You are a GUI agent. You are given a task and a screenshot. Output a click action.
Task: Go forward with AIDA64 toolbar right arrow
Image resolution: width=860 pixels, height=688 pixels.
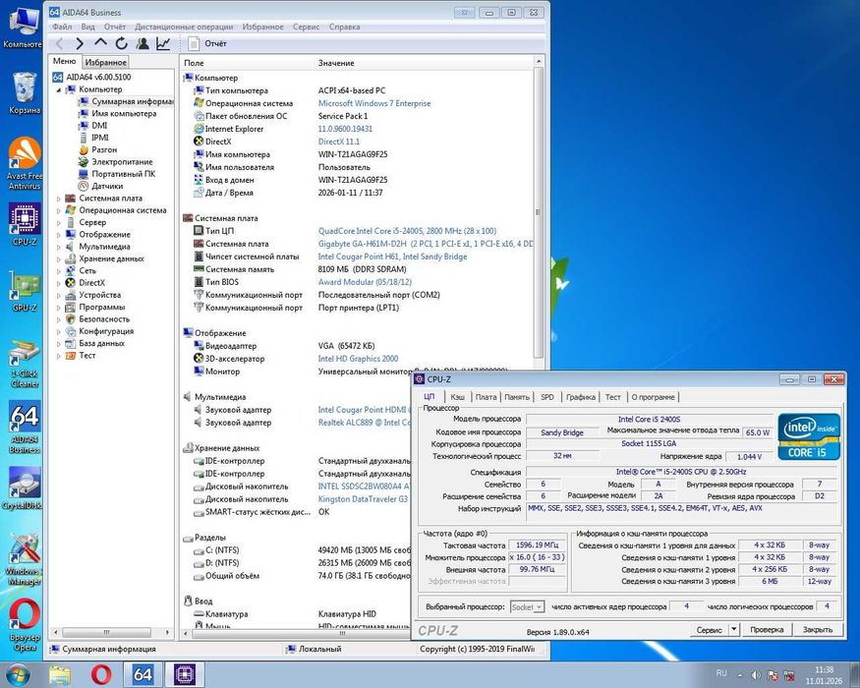(x=80, y=43)
